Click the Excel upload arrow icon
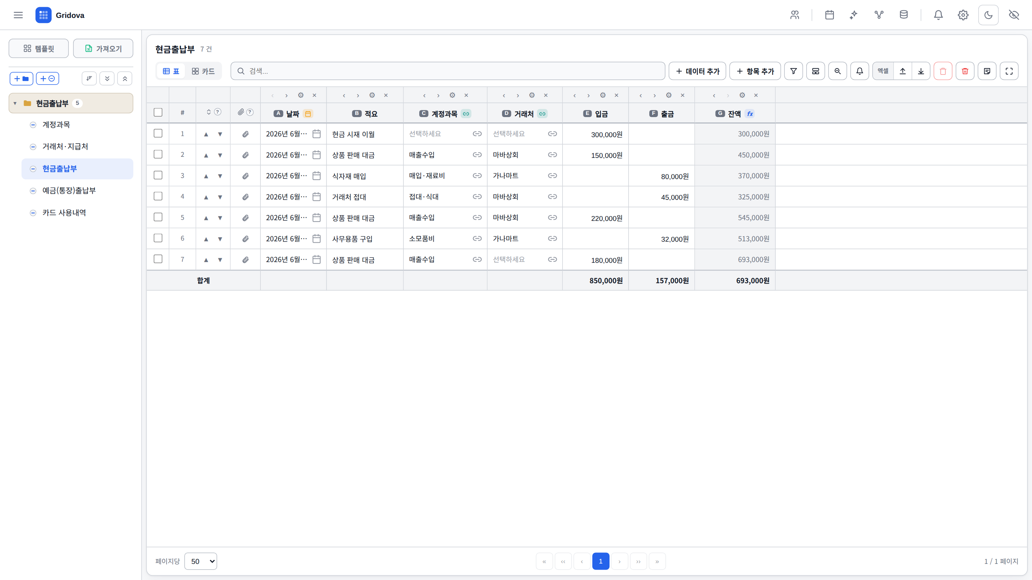This screenshot has height=580, width=1032. coord(903,71)
